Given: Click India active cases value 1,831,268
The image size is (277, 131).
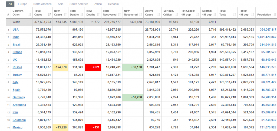Looking at the screenshot, I should [153, 37].
